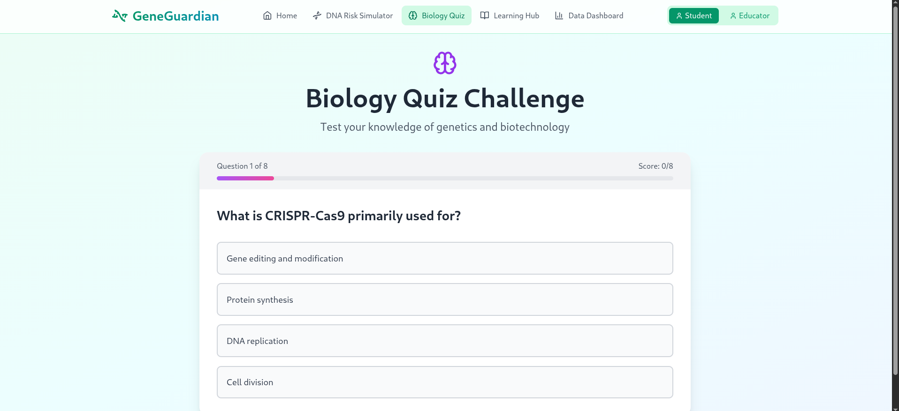The width and height of the screenshot is (899, 411).
Task: Select answer Gene editing and modification
Action: pyautogui.click(x=445, y=258)
